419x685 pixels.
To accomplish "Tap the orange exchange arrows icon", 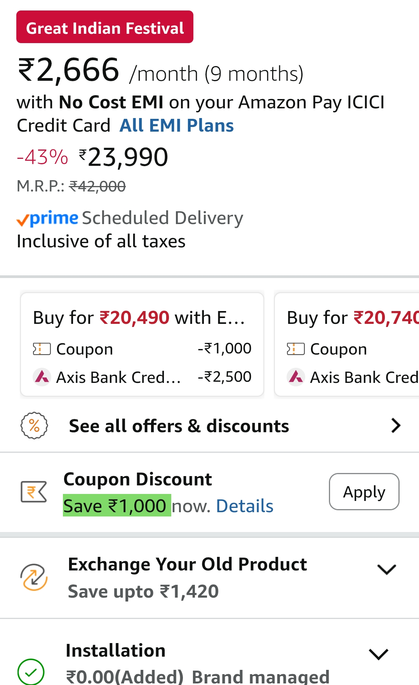I will 34,577.
